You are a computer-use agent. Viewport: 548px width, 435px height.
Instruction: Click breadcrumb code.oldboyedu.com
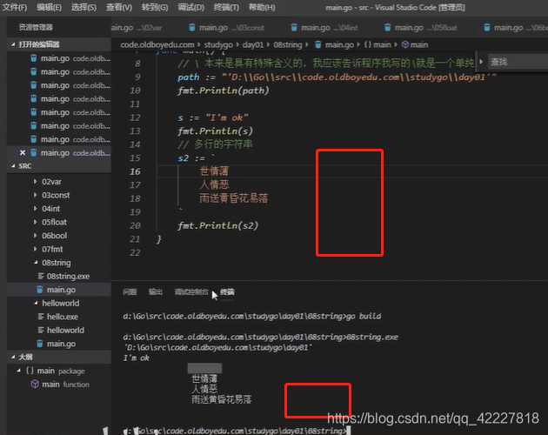point(157,44)
